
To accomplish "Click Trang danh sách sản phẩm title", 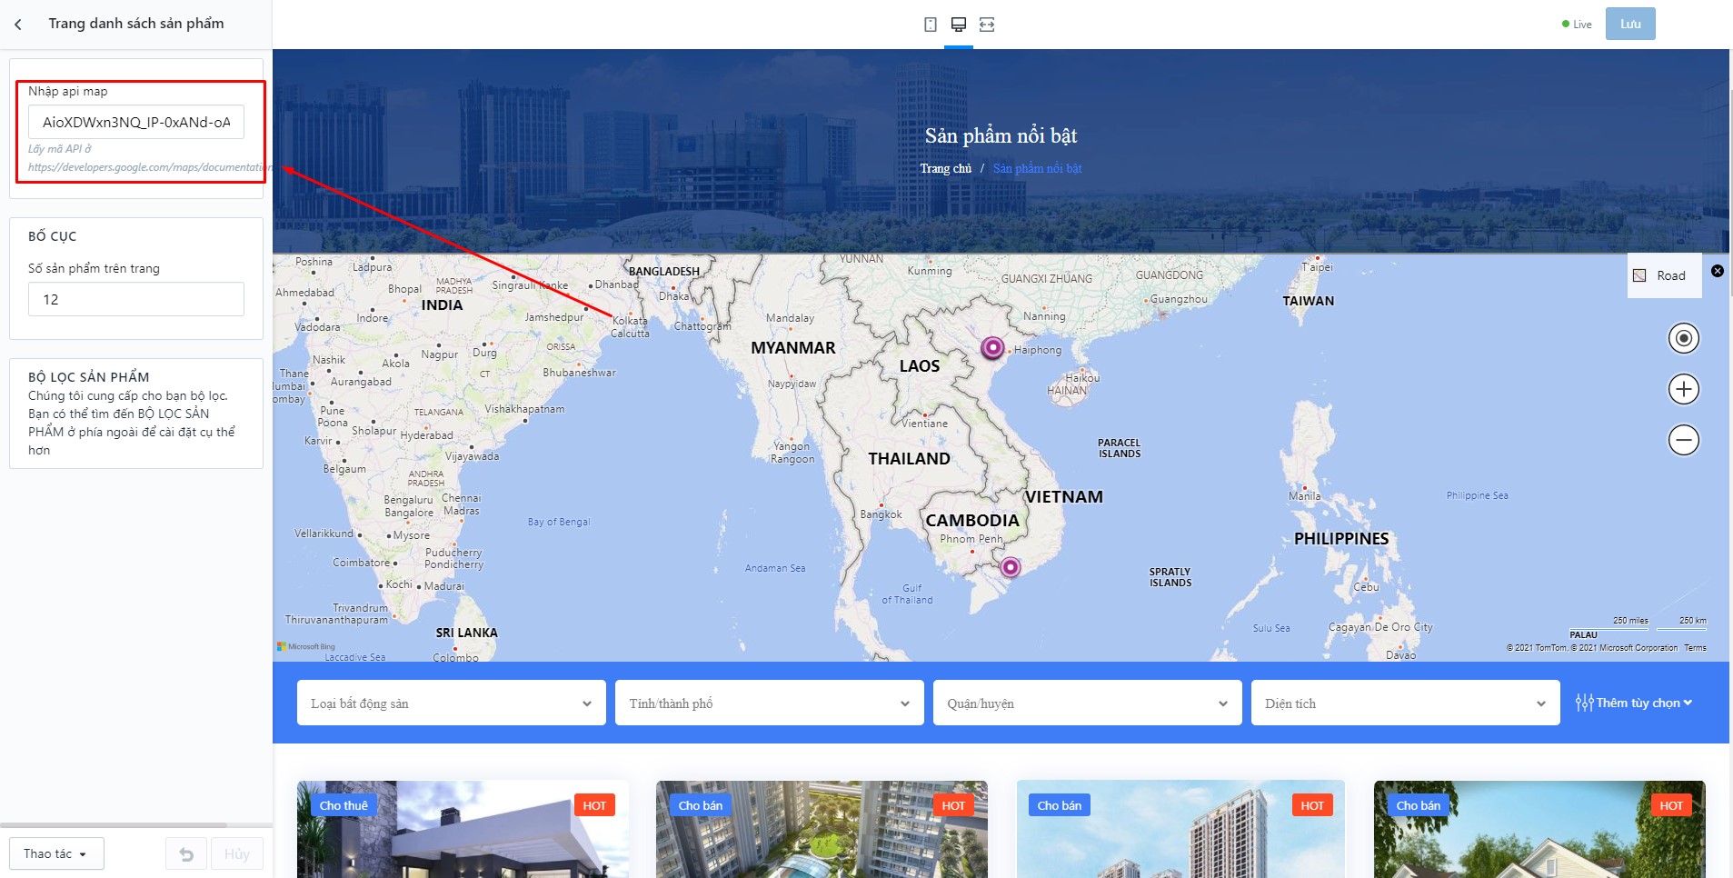I will pos(136,24).
